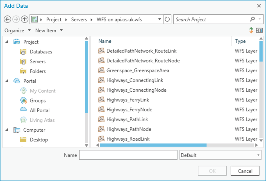This screenshot has width=266, height=181.
Task: Click WFS layer icon for Highways_RoadLink
Action: point(101,139)
